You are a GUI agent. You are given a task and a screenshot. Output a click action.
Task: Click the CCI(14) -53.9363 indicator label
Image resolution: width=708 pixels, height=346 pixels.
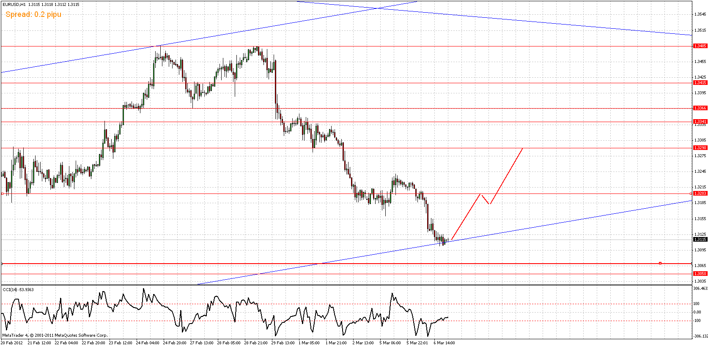click(x=18, y=290)
